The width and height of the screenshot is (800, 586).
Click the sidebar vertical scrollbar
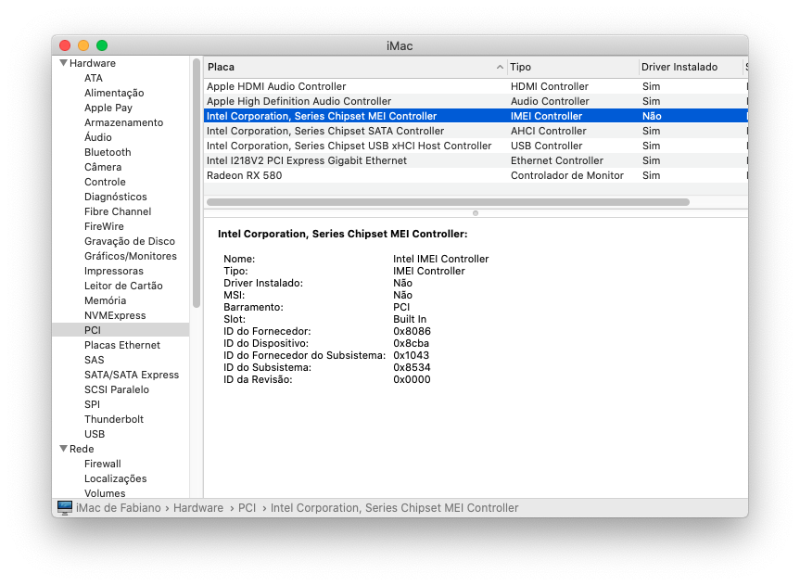tap(197, 184)
